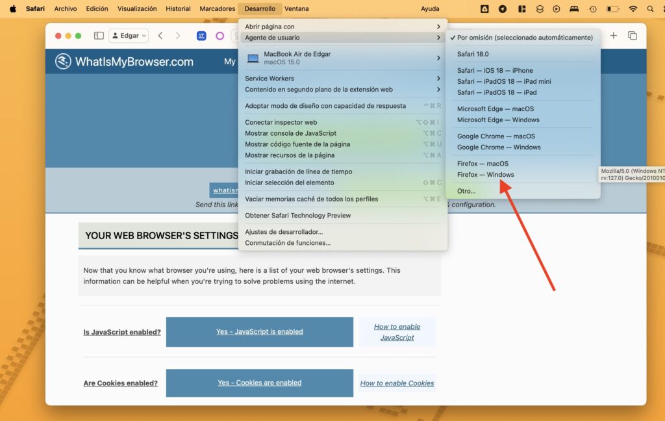The height and width of the screenshot is (421, 665).
Task: Show tab overview icon
Action: coord(633,36)
